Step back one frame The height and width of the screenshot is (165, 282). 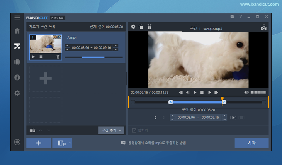(x=188, y=93)
